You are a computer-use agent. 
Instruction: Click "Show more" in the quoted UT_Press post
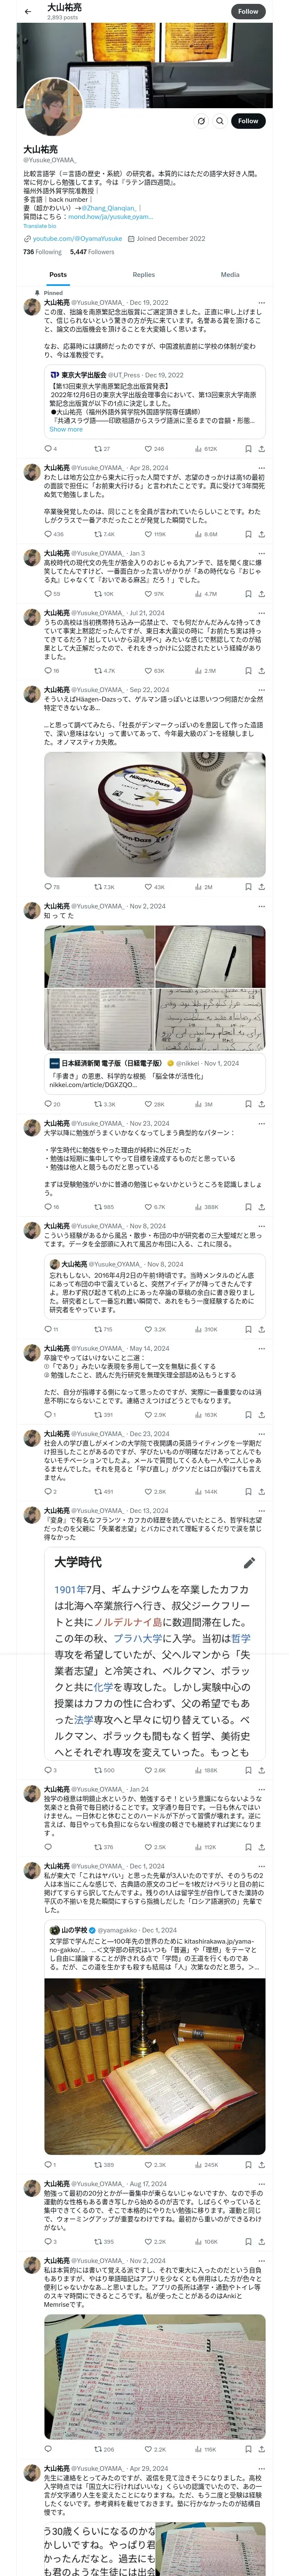66,429
